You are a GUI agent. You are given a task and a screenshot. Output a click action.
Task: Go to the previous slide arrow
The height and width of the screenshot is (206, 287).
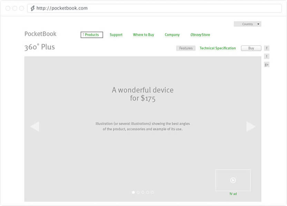click(x=34, y=126)
